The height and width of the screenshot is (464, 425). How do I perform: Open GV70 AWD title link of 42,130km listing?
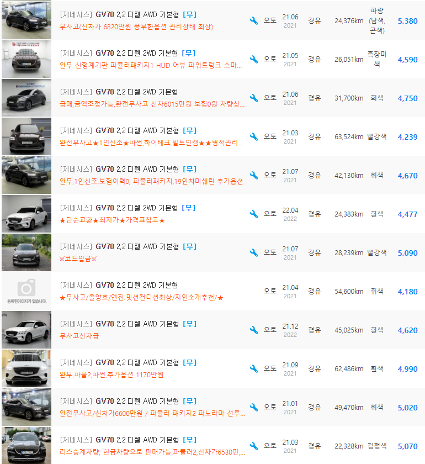pyautogui.click(x=129, y=169)
